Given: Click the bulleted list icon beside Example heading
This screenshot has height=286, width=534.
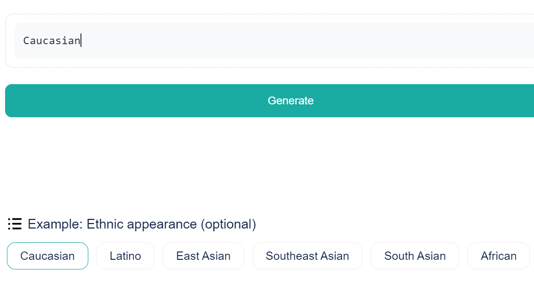Looking at the screenshot, I should [15, 224].
